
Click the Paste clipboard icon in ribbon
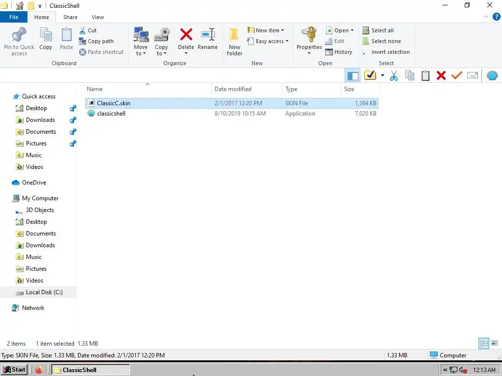point(66,35)
